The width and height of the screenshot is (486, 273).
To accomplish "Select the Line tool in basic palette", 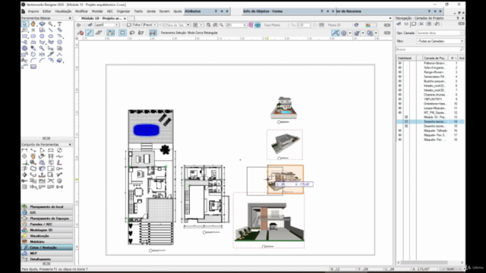I will [x=51, y=30].
